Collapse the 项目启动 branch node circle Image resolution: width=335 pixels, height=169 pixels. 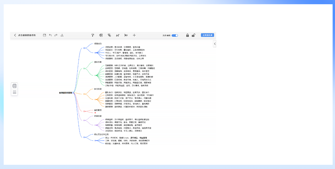84,48
